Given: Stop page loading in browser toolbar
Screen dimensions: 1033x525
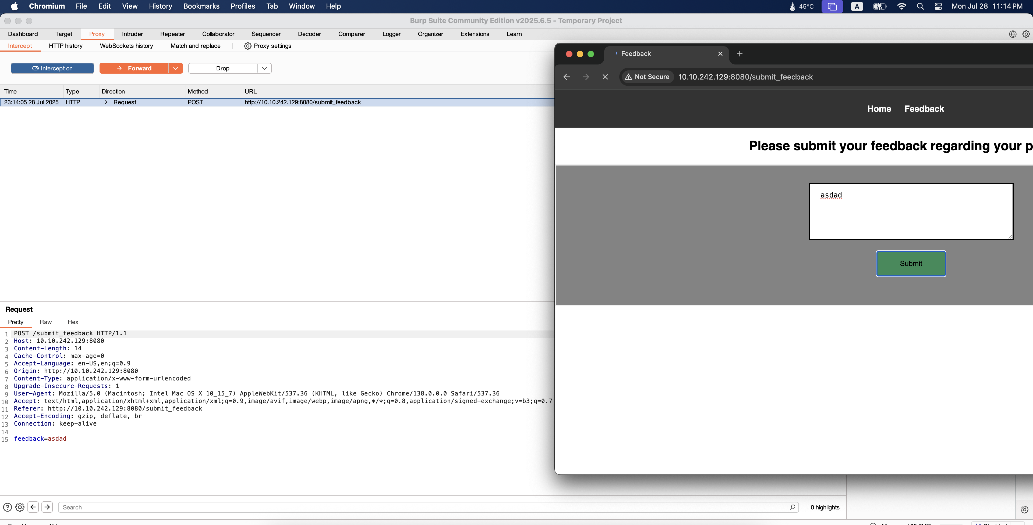Looking at the screenshot, I should (x=605, y=77).
